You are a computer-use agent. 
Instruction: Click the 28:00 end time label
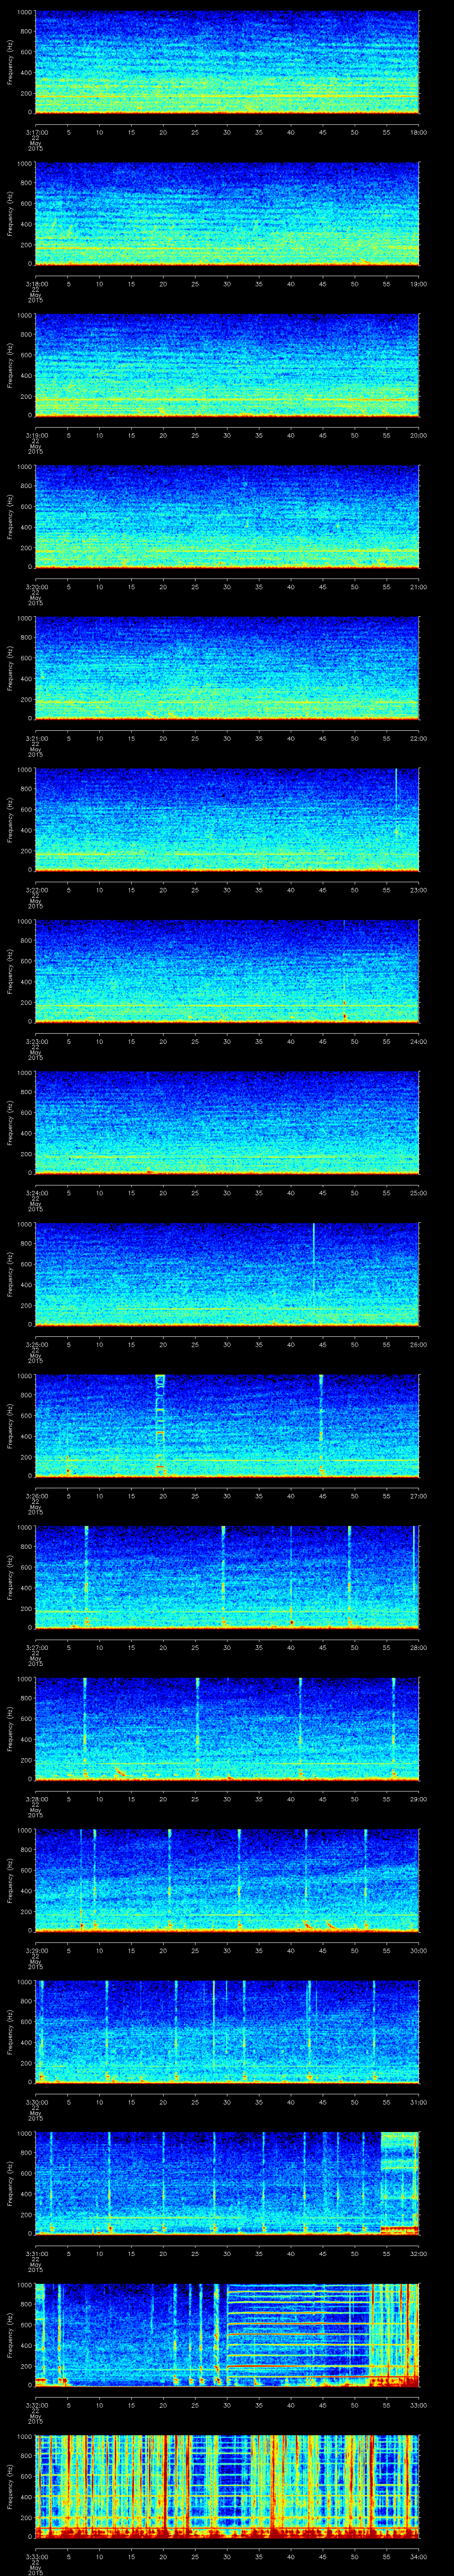418,1647
